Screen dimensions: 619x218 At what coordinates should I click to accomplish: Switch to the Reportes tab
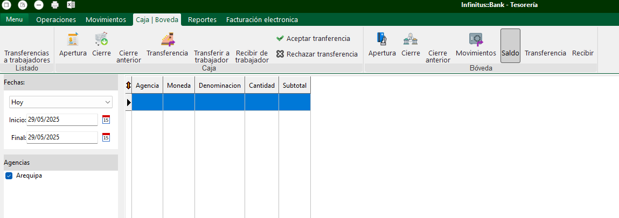[202, 20]
